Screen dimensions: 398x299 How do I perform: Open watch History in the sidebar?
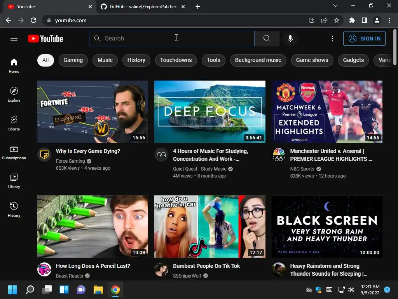[14, 209]
